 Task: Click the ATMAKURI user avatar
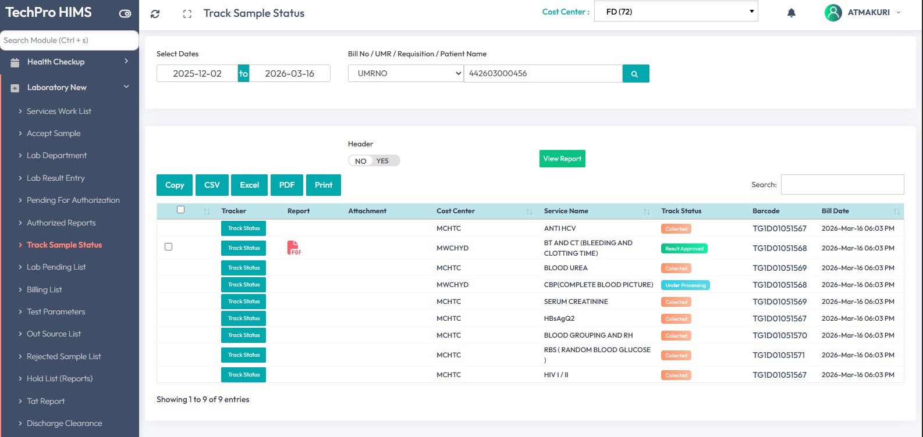tap(833, 13)
